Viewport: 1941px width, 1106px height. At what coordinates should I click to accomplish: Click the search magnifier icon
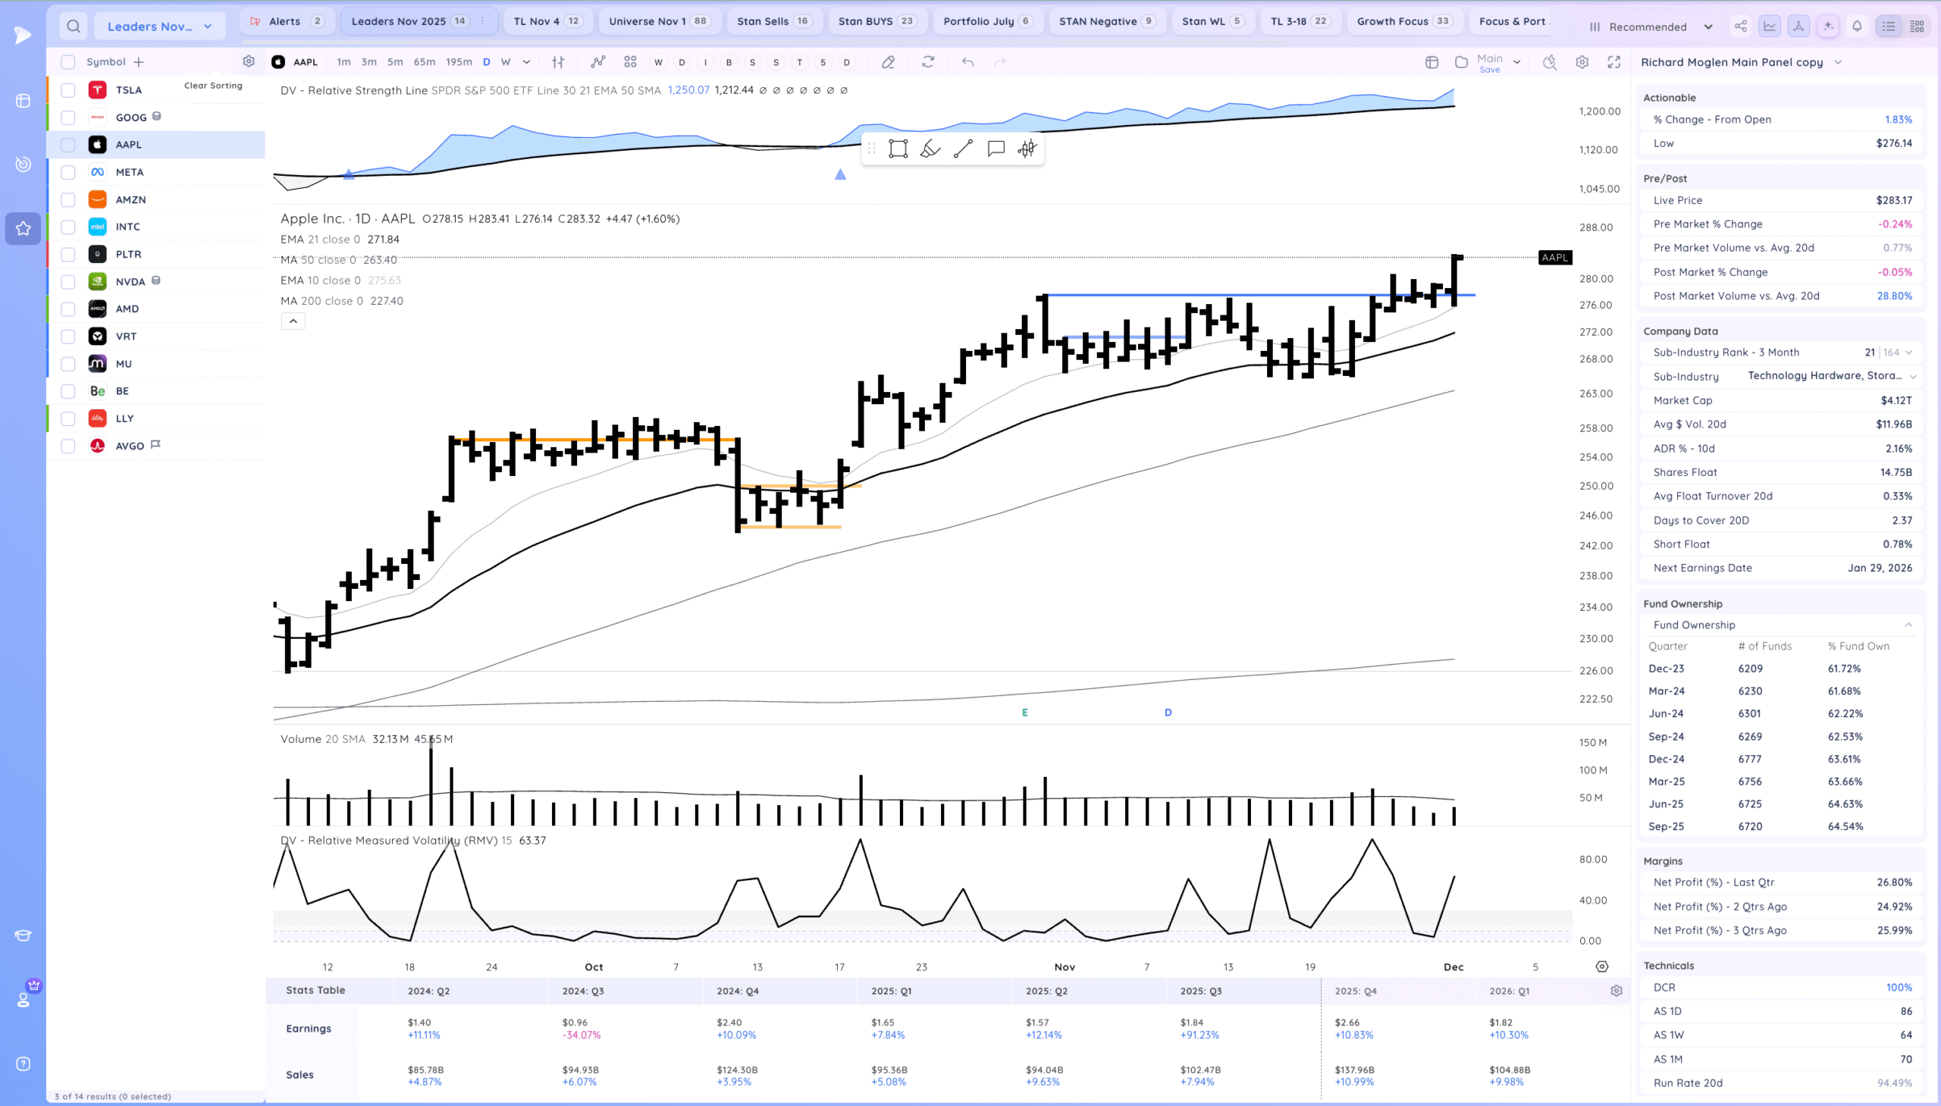point(73,27)
